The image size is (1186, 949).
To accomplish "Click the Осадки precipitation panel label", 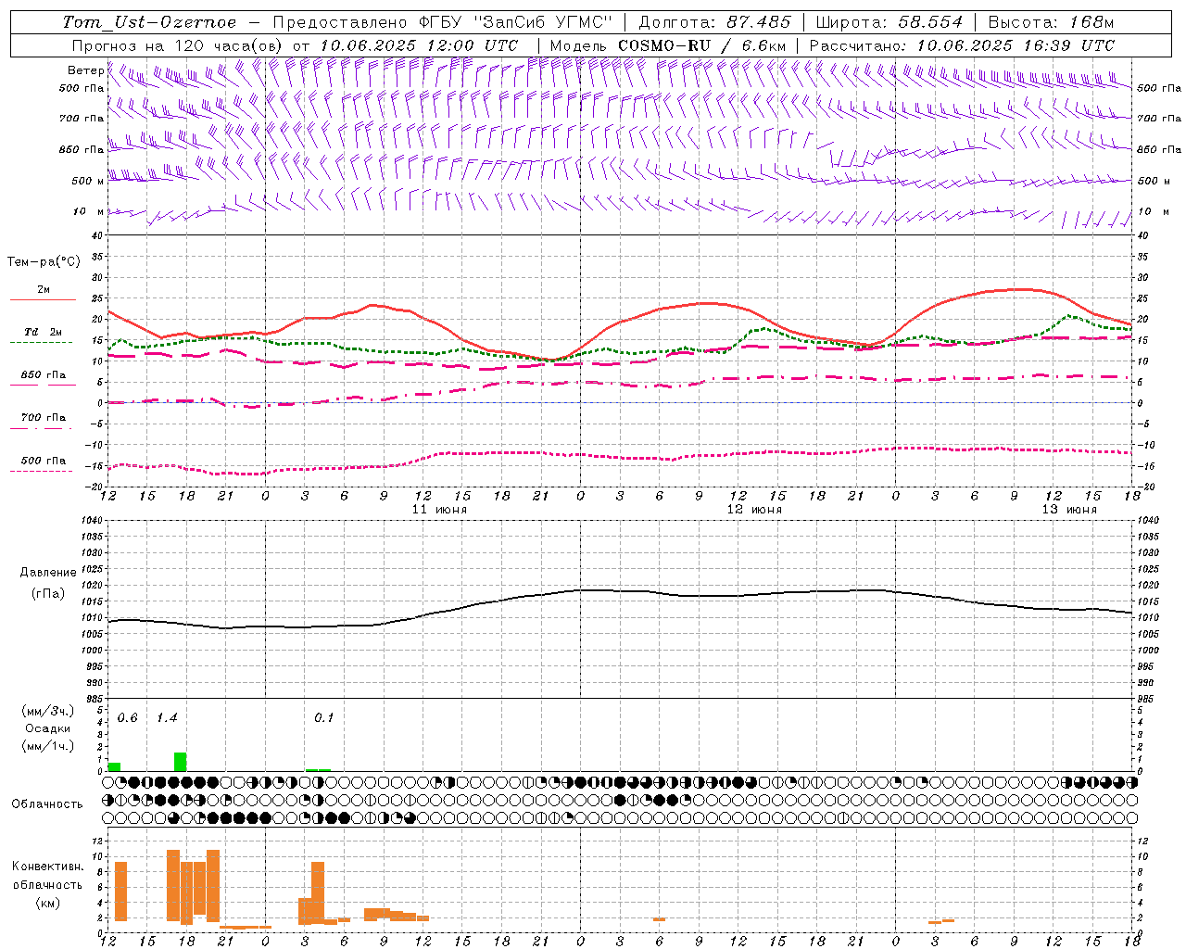I will click(x=48, y=728).
